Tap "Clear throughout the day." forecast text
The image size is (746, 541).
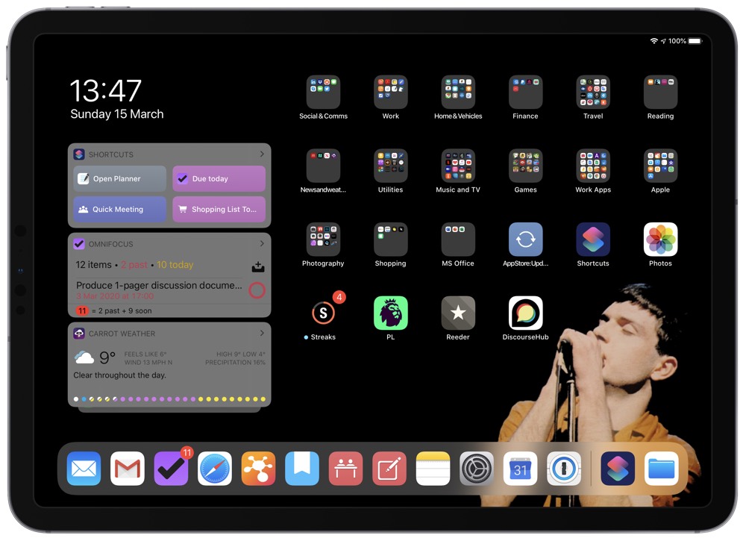(120, 375)
